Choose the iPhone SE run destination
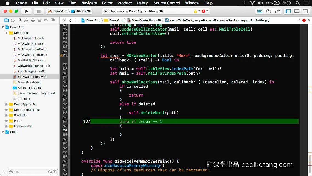 pos(81,11)
